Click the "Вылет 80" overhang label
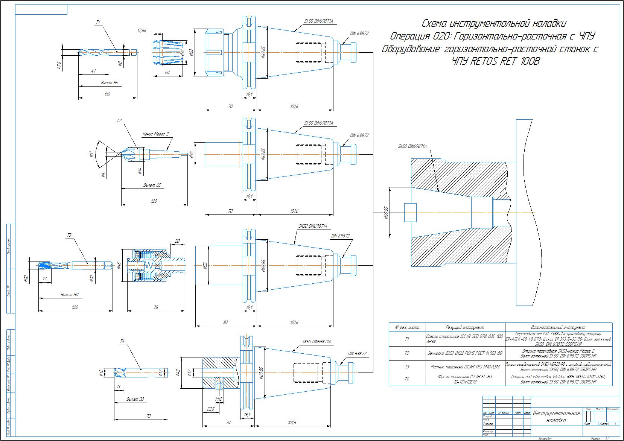 pos(70,295)
